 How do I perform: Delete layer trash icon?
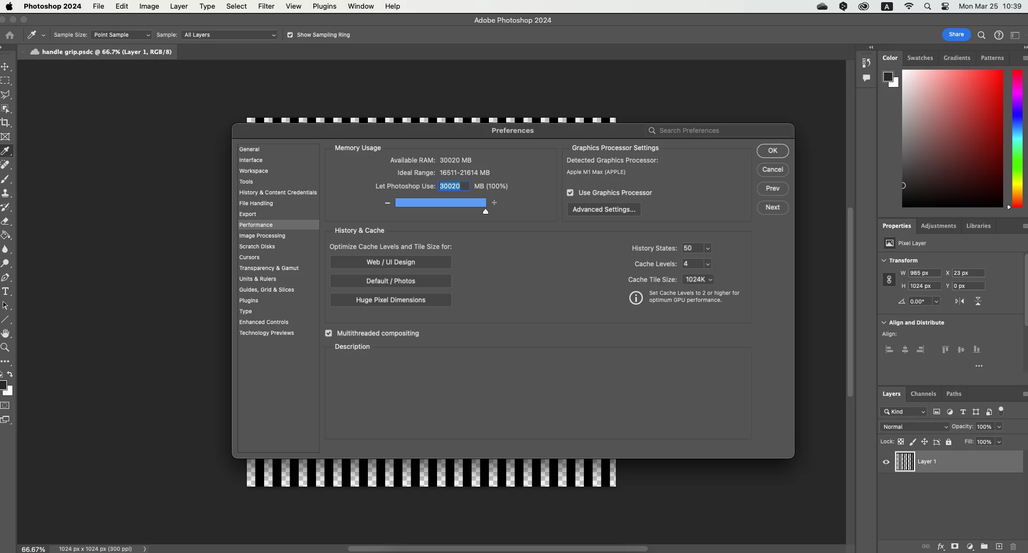pos(1013,547)
